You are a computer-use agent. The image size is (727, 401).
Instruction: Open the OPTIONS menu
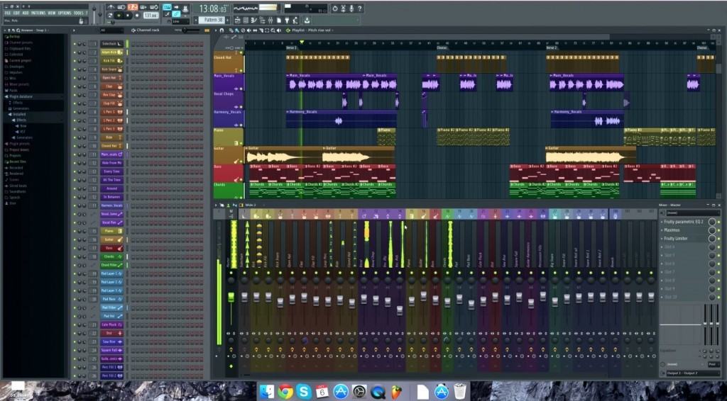click(x=65, y=13)
